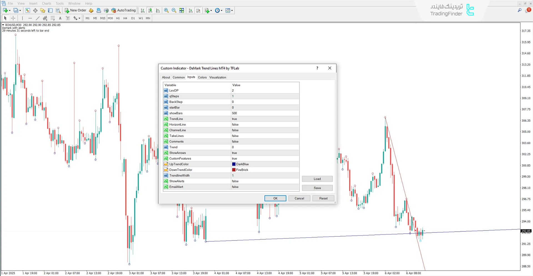This screenshot has width=533, height=276.
Task: Select the Draw Trendline tool
Action: (x=37, y=18)
